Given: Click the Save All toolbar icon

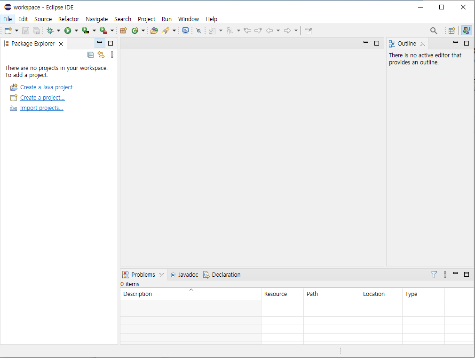Looking at the screenshot, I should (36, 31).
